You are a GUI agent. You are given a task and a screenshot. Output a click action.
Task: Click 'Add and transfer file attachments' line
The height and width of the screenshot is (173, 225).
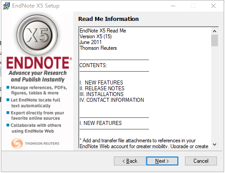click(137, 141)
